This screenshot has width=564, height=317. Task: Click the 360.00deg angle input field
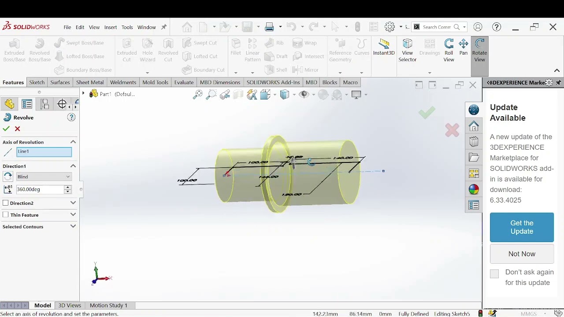tap(40, 189)
